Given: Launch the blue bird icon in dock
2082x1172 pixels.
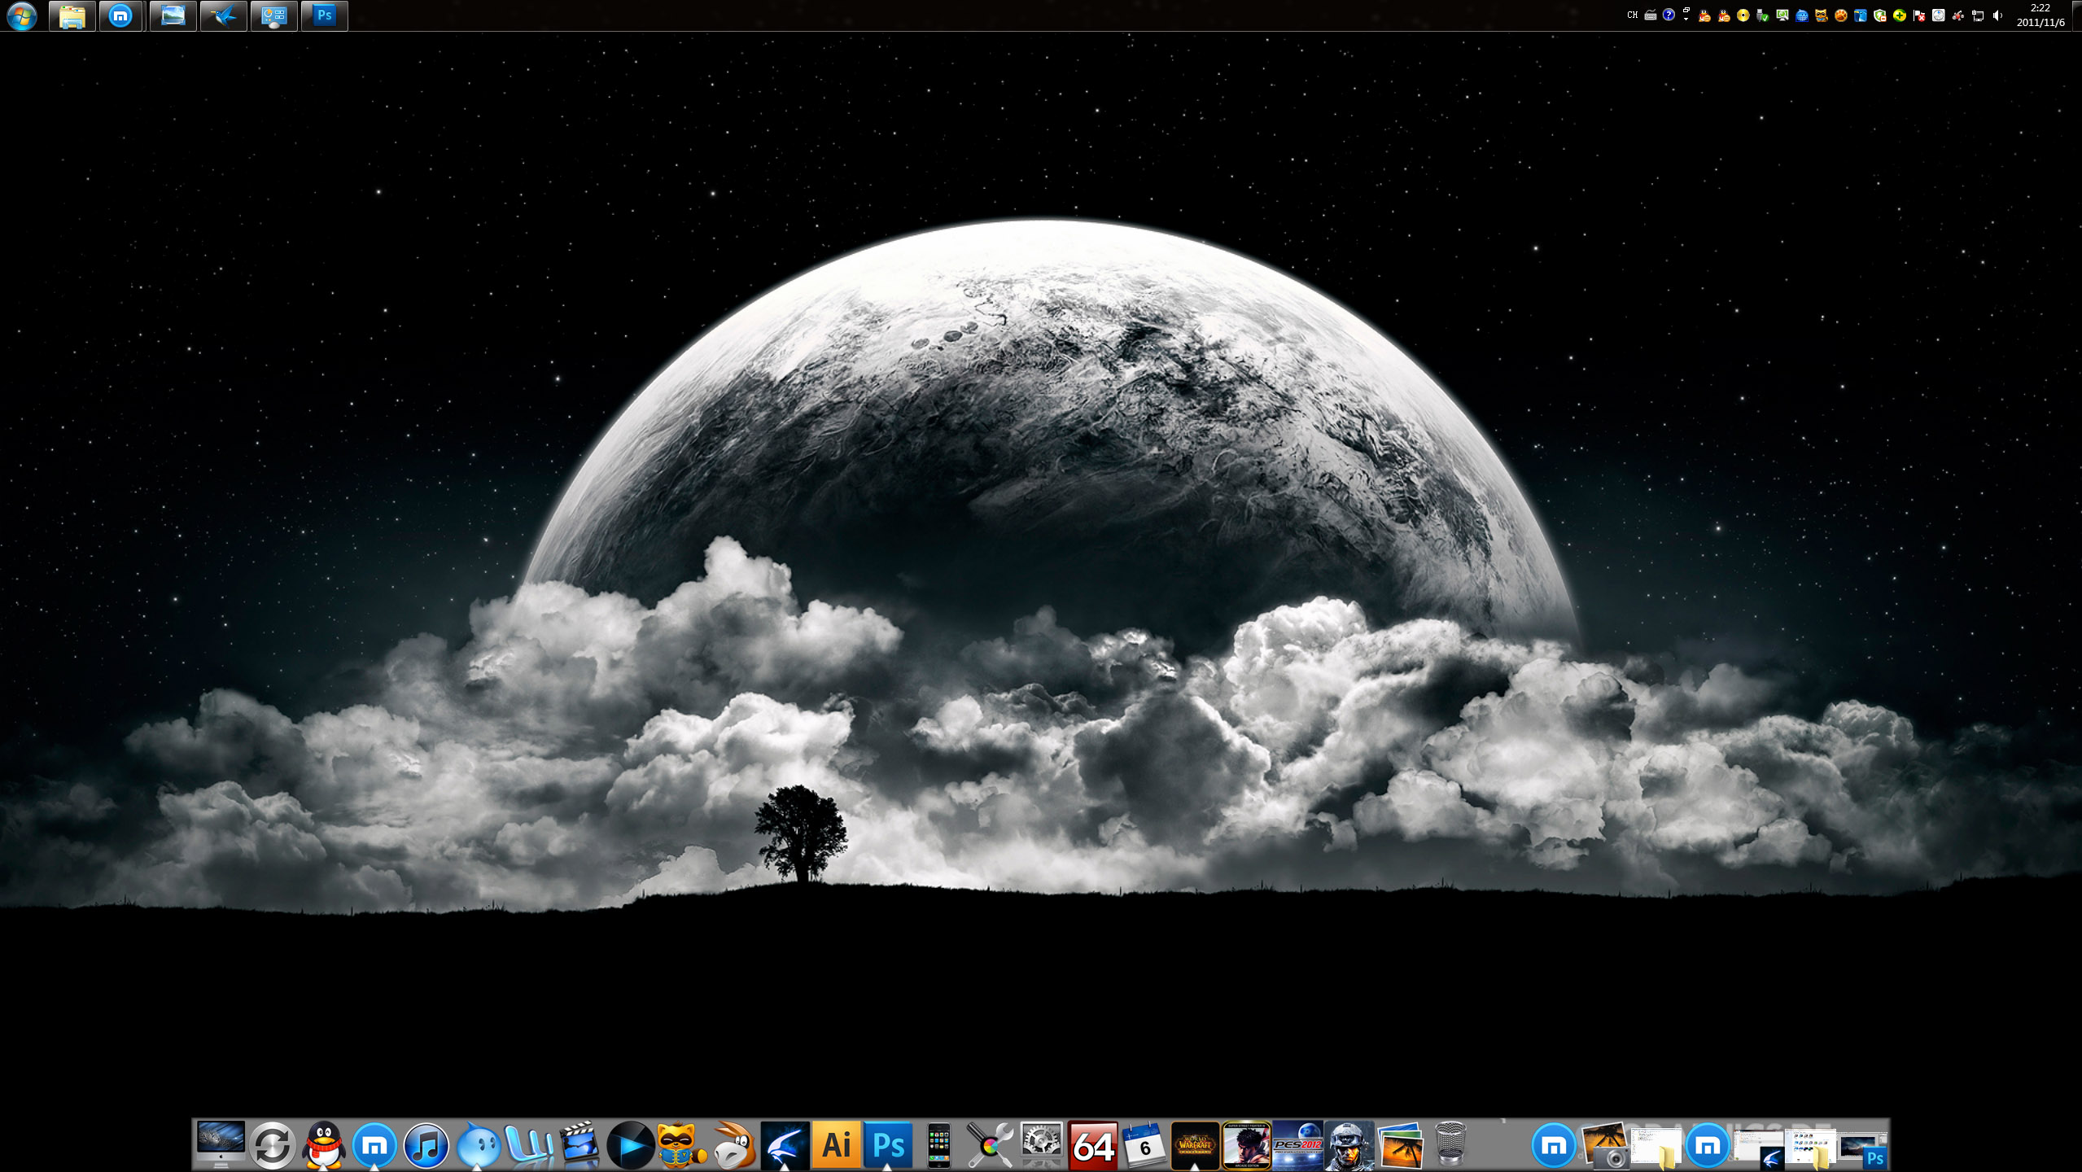Looking at the screenshot, I should 785,1145.
